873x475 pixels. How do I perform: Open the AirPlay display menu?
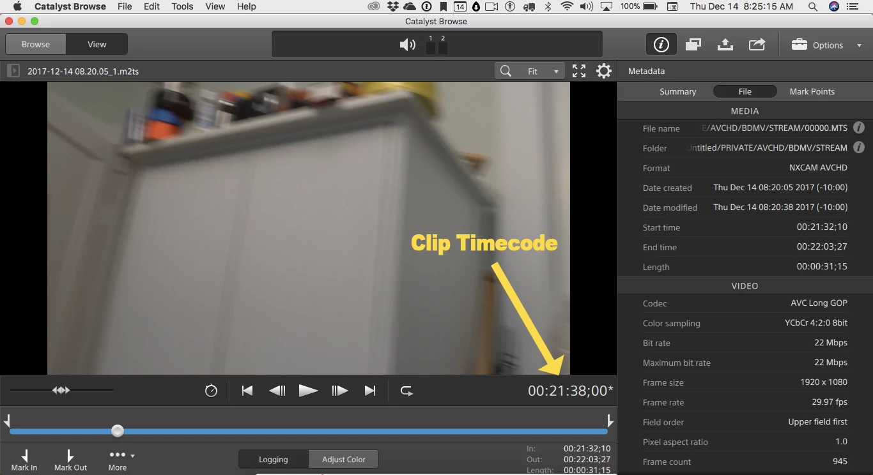pos(606,6)
